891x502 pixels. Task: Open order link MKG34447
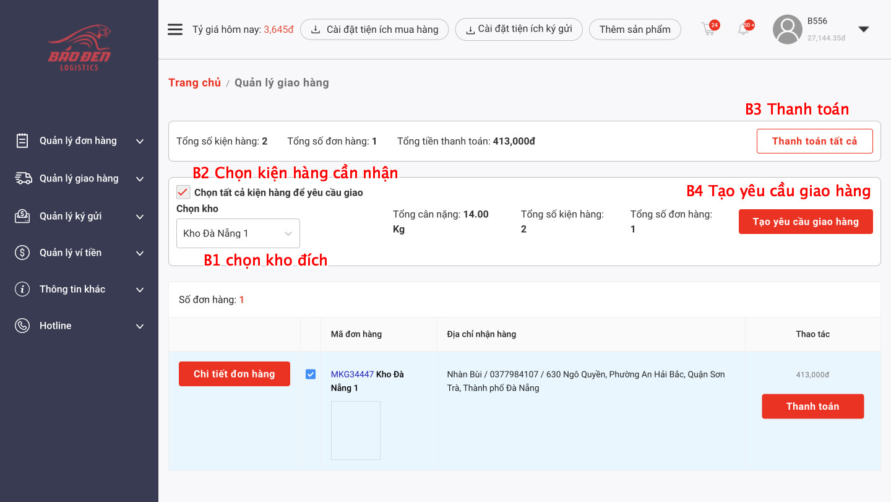(x=352, y=374)
